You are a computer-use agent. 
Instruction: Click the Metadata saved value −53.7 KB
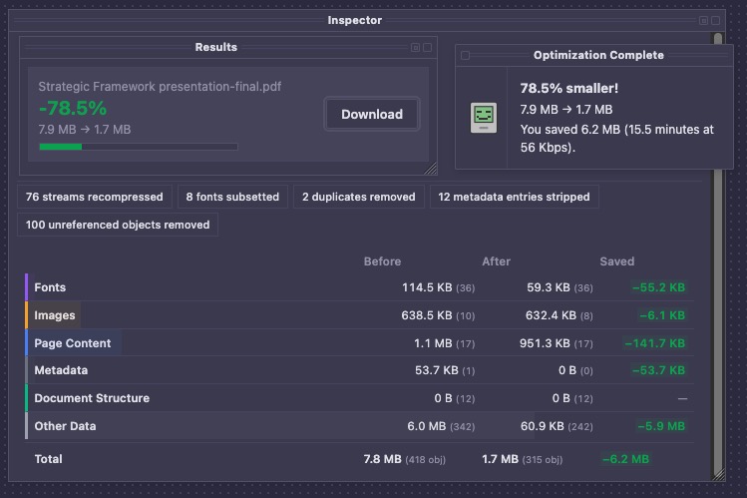coord(658,370)
